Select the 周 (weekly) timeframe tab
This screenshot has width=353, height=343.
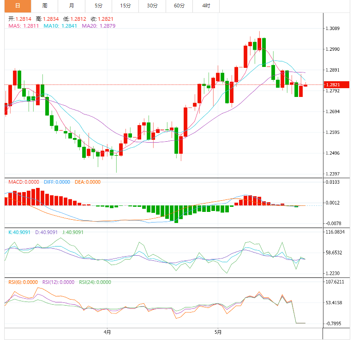[x=44, y=6]
